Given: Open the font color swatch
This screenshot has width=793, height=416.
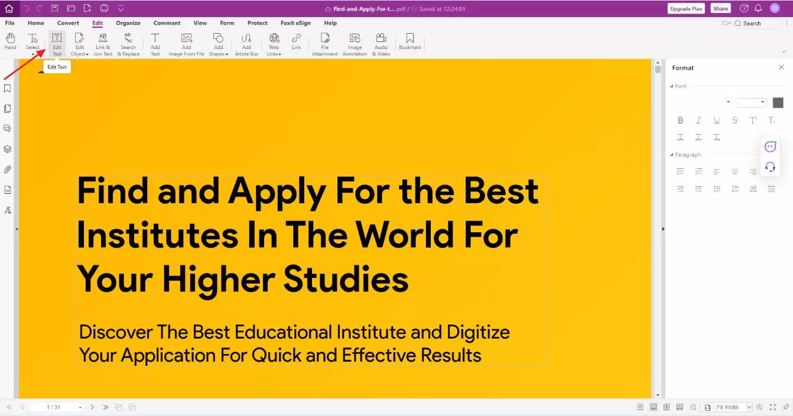Looking at the screenshot, I should (778, 103).
